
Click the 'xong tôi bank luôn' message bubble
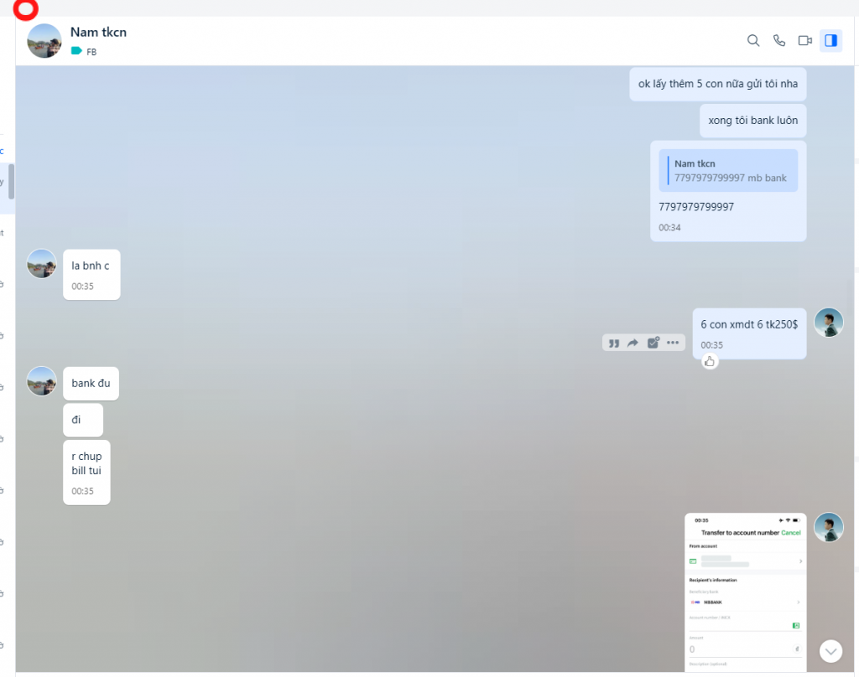(x=752, y=121)
